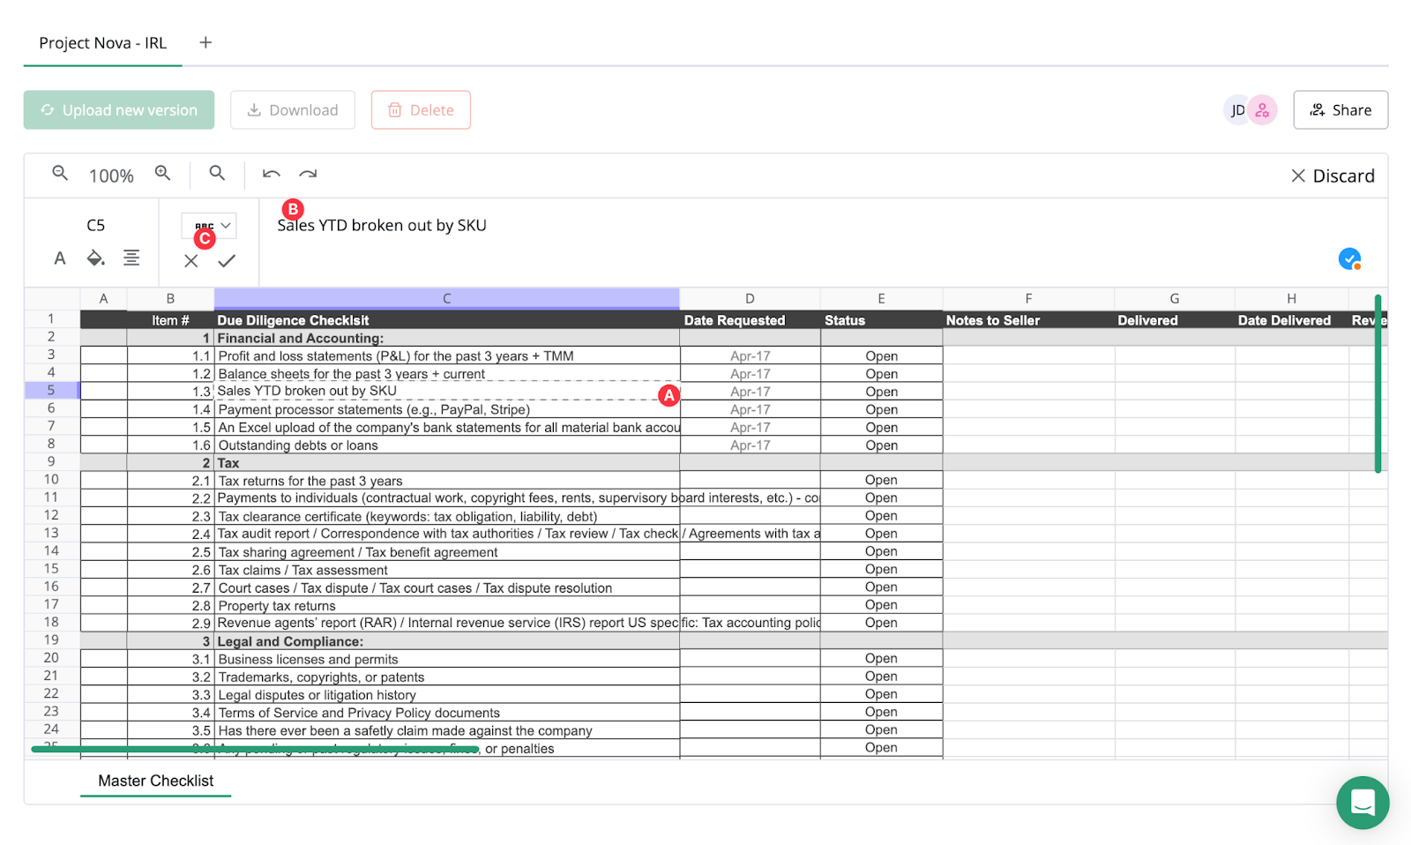Image resolution: width=1411 pixels, height=845 pixels.
Task: Cancel the cell edit with X
Action: pyautogui.click(x=190, y=260)
